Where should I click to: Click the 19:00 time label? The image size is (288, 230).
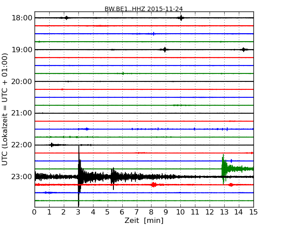(22, 50)
